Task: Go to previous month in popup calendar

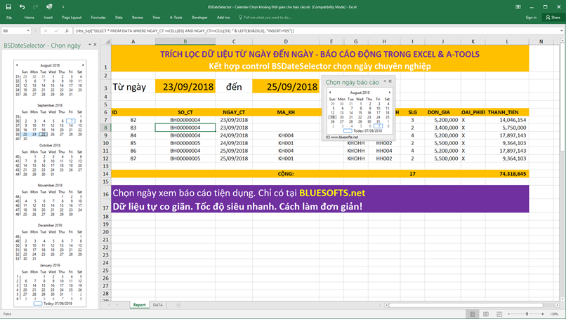Action: tap(330, 93)
